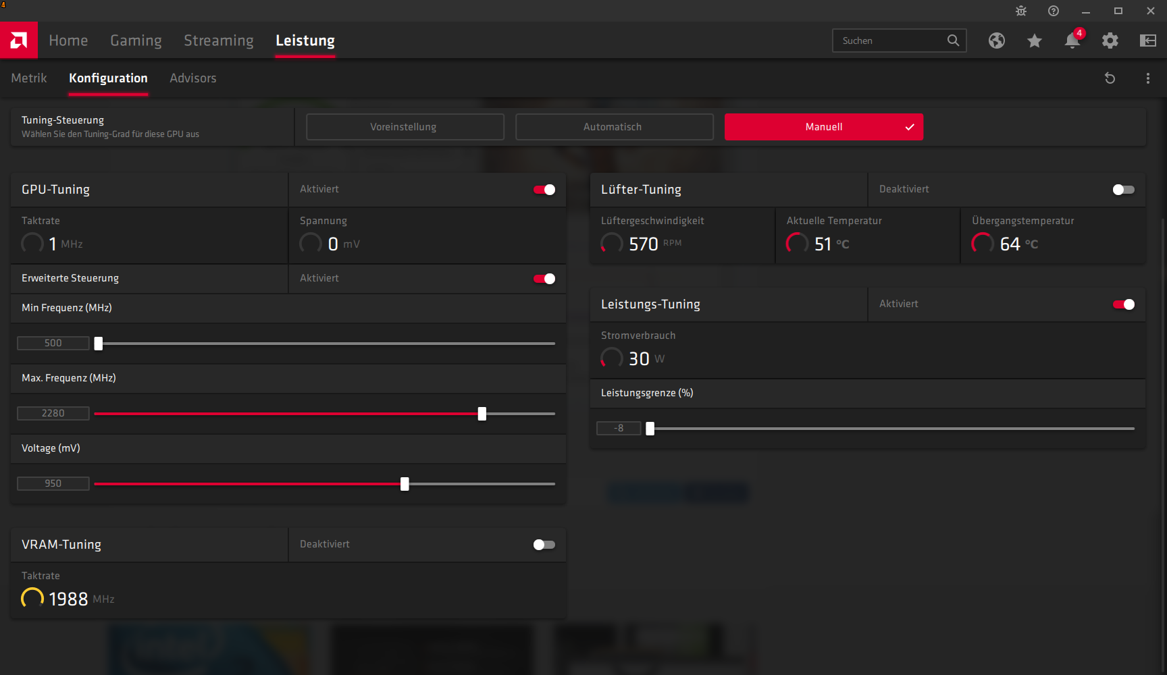Click the Min Frequenz slider handle

(x=99, y=344)
